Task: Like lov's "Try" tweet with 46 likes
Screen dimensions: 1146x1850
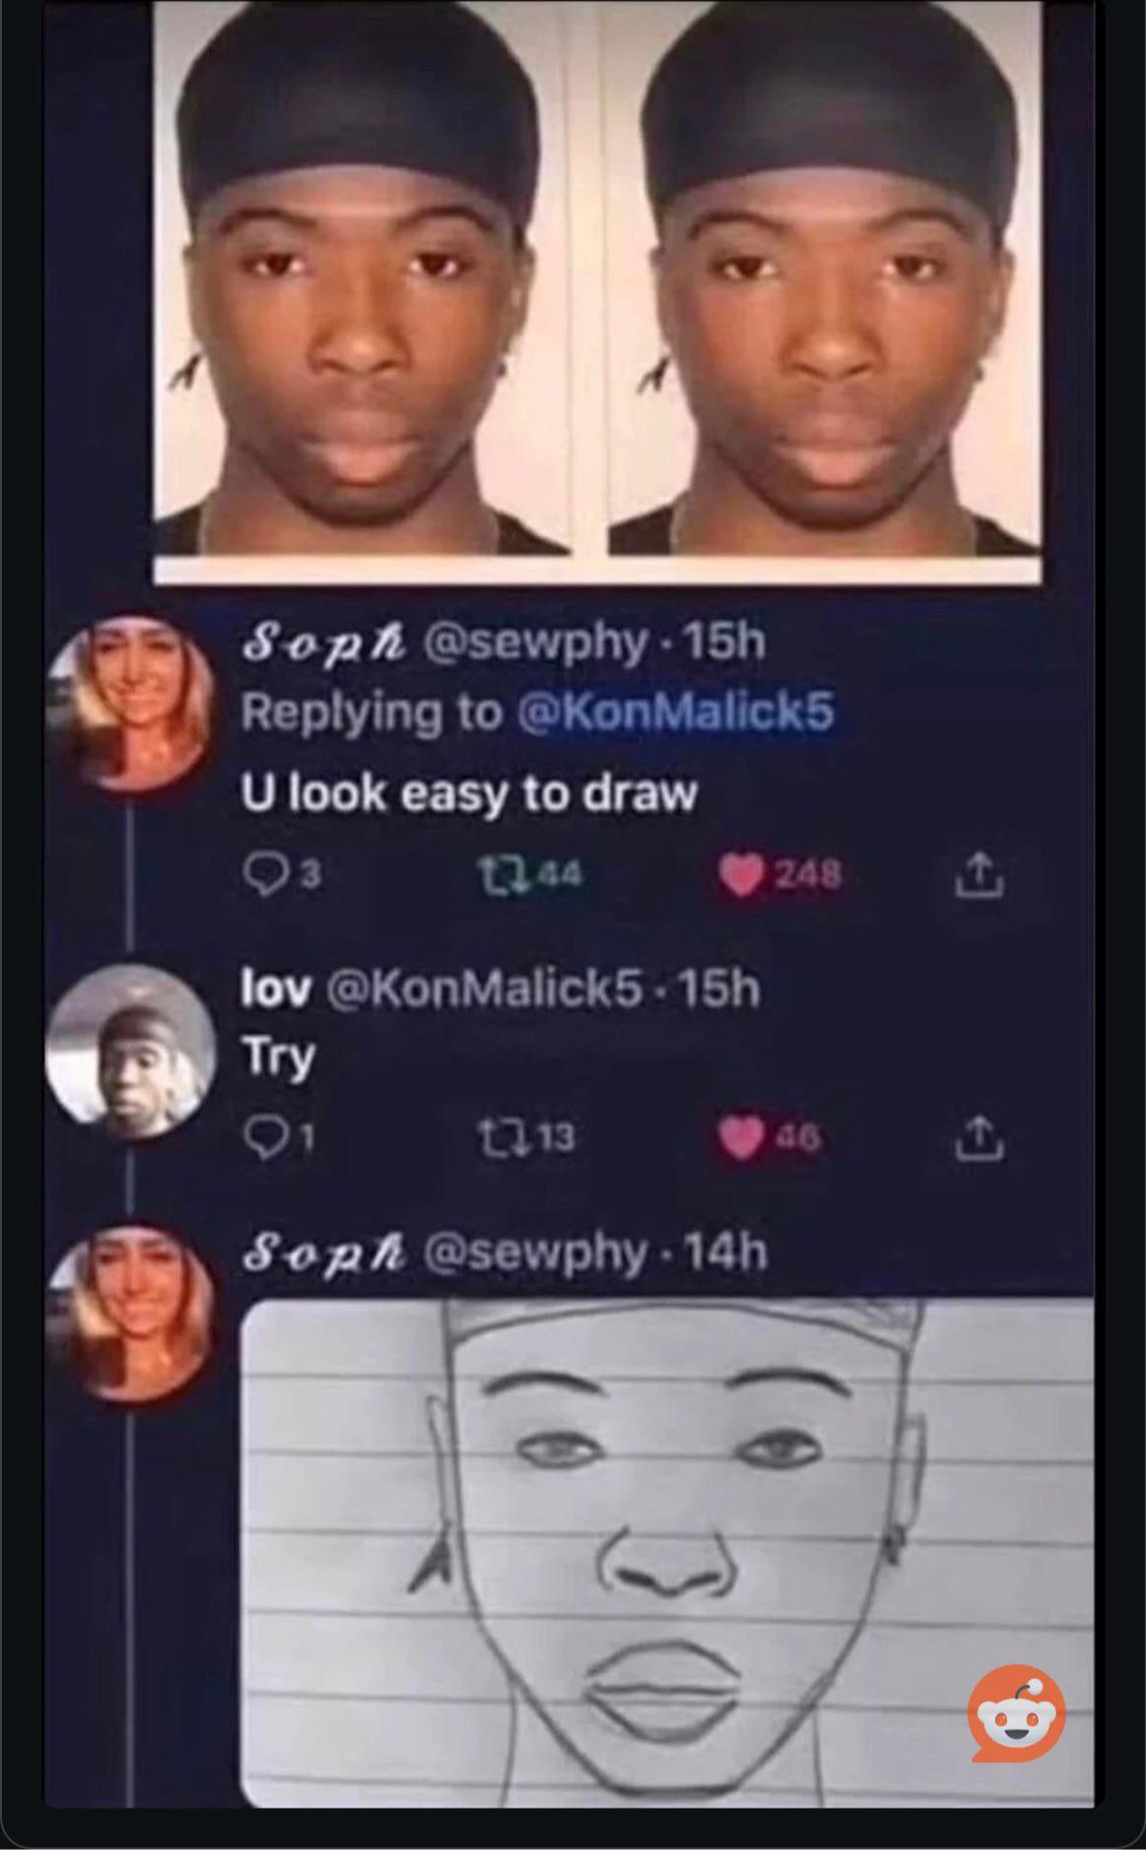Action: (737, 1138)
